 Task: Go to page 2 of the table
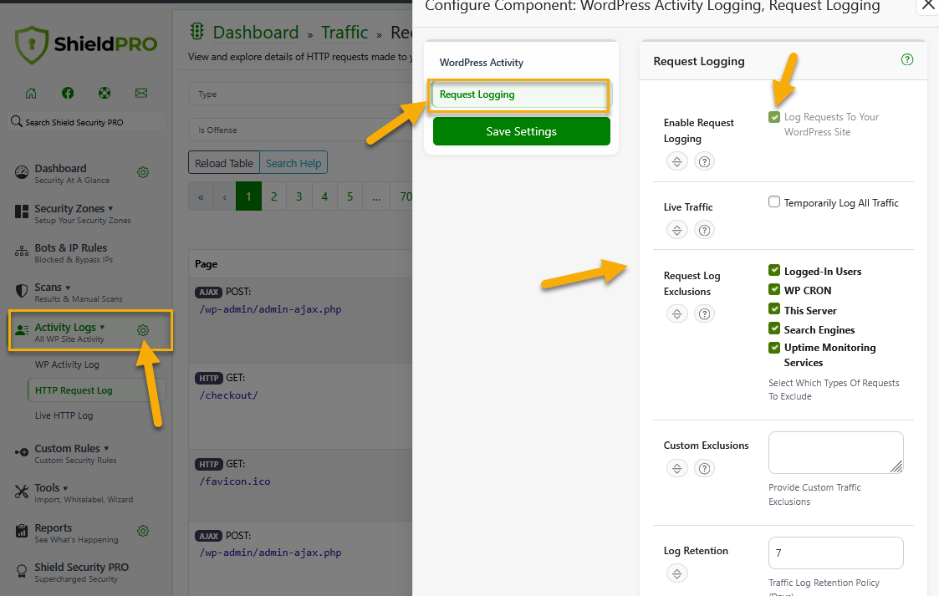click(273, 196)
